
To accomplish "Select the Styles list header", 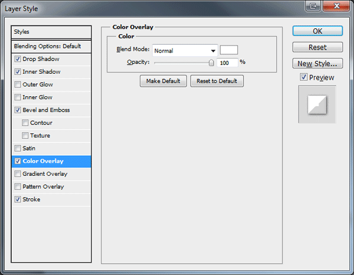I will tap(51, 32).
